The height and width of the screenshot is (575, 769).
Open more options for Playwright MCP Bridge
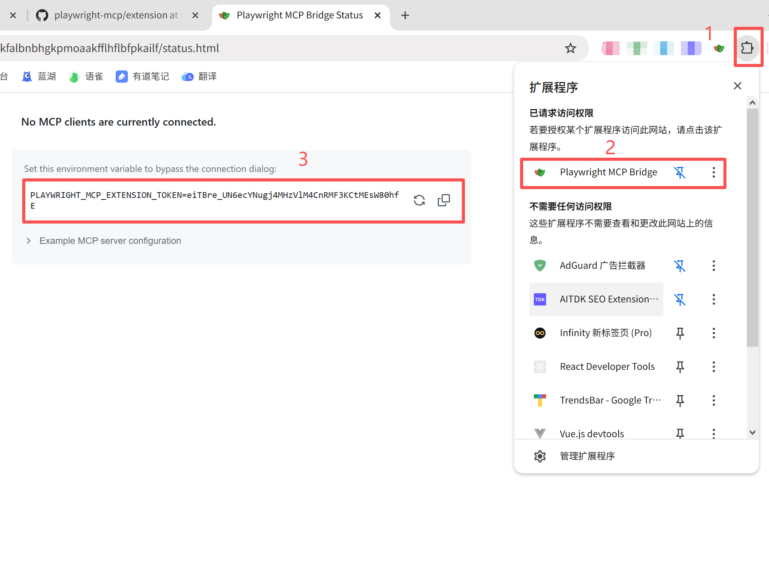tap(713, 172)
